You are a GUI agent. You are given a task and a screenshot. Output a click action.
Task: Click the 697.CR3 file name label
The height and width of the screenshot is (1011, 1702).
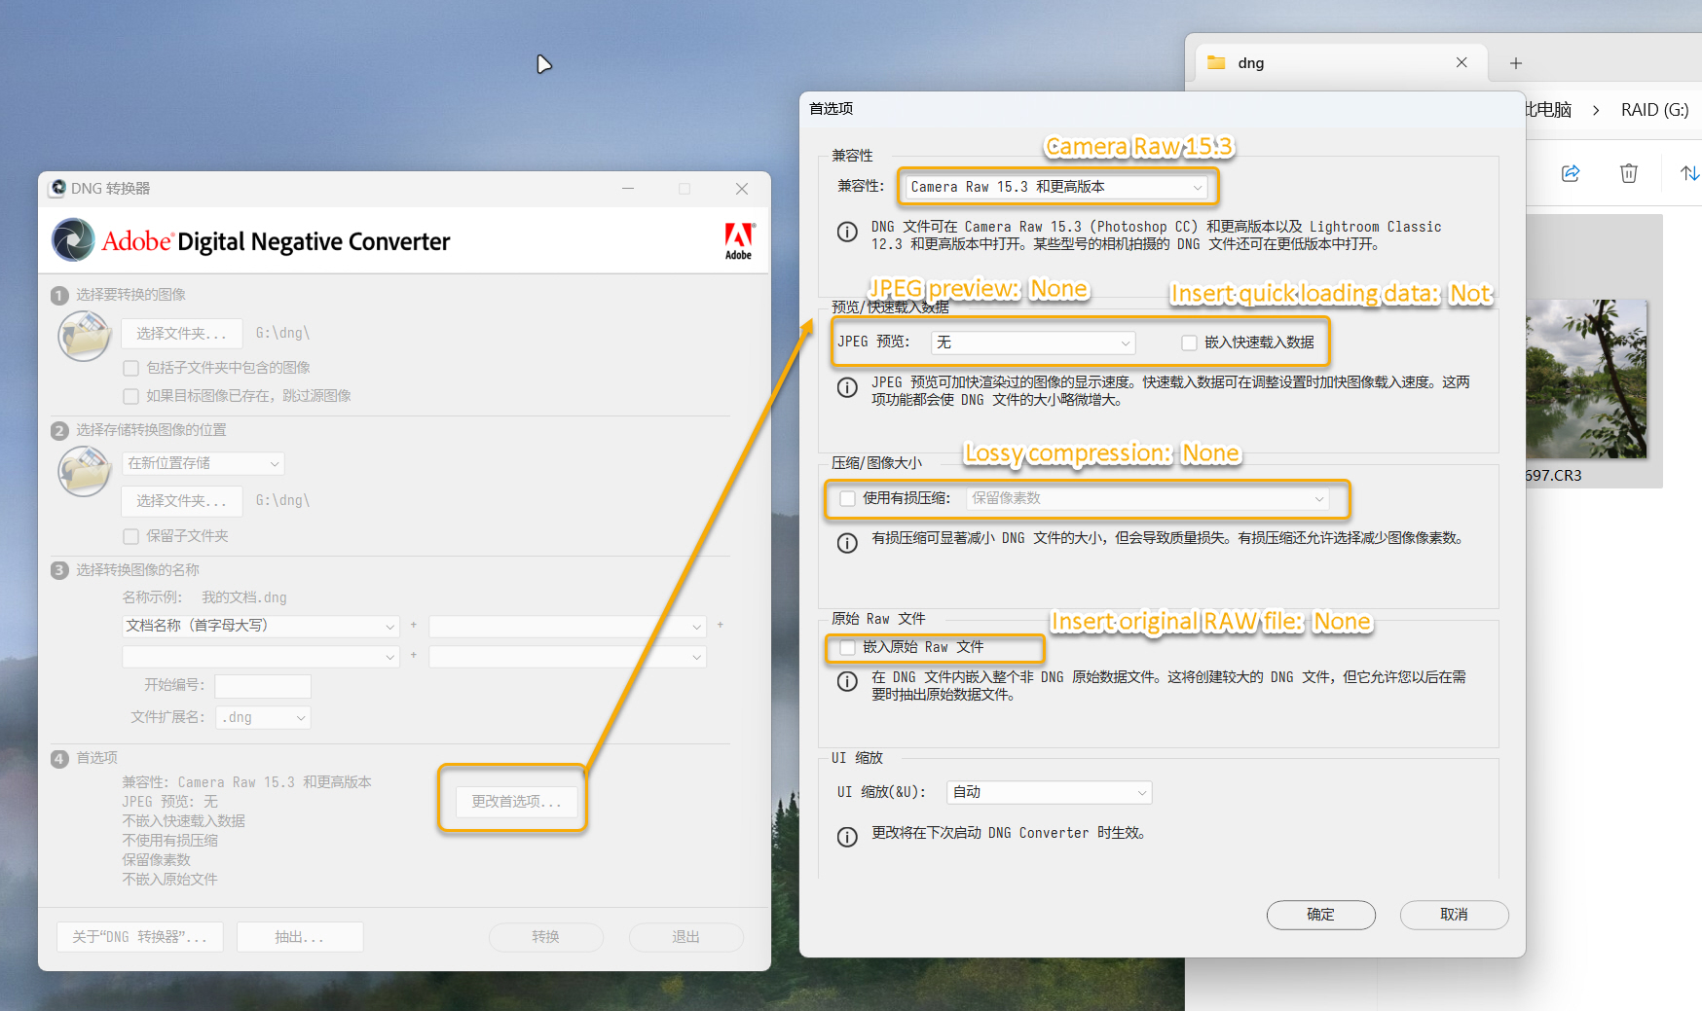click(x=1554, y=476)
